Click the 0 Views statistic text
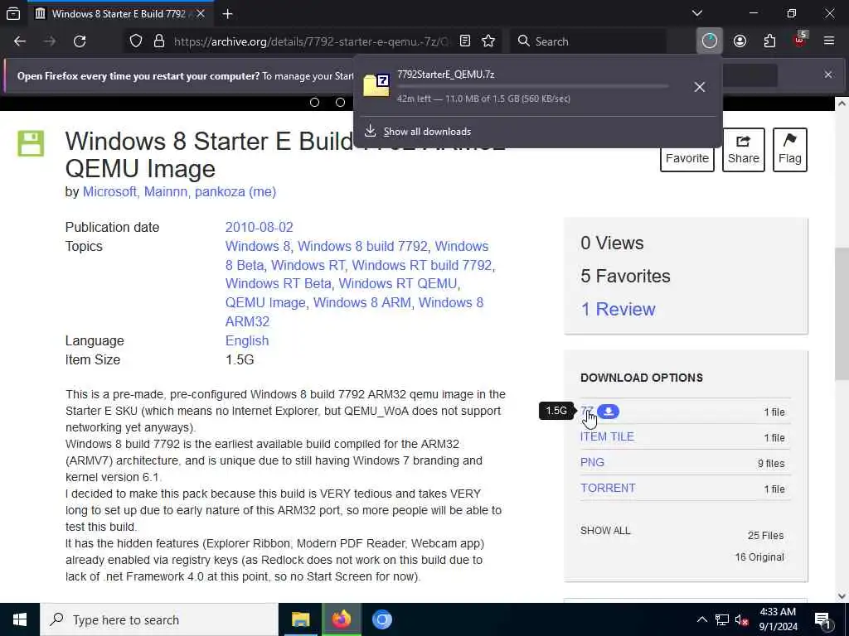Viewport: 849px width, 636px height. [x=612, y=243]
